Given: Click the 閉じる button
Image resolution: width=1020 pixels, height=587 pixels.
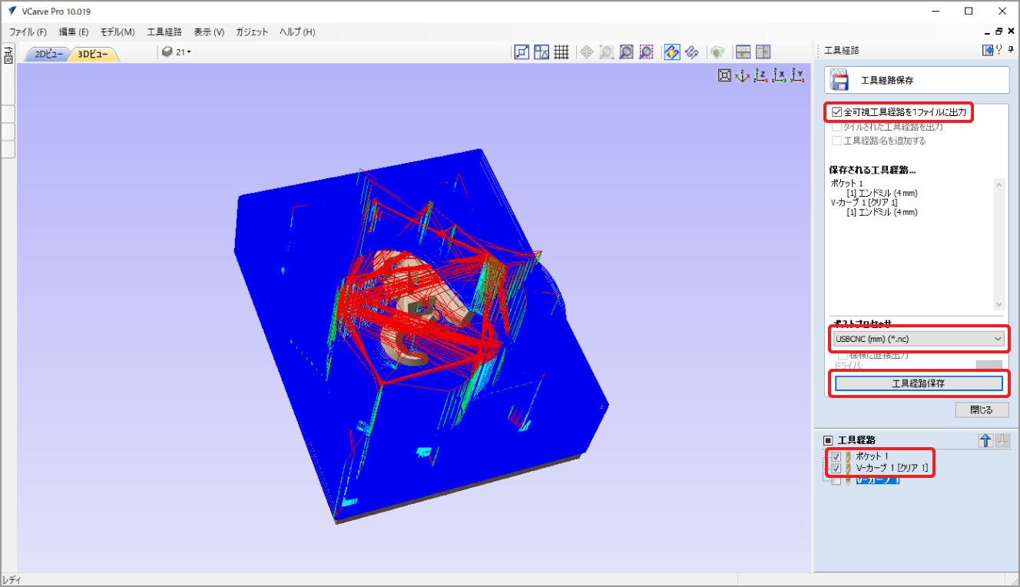Looking at the screenshot, I should pyautogui.click(x=981, y=410).
